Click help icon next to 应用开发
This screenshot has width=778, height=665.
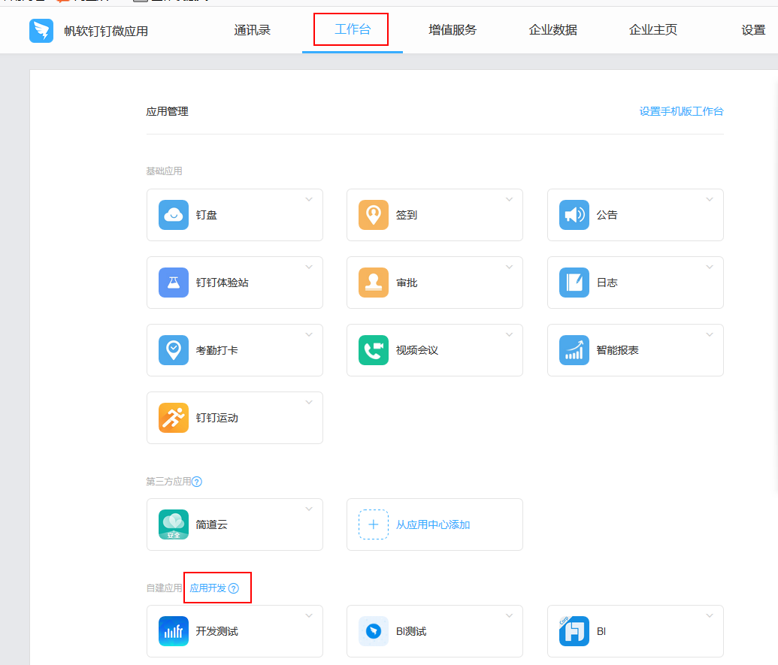click(233, 588)
